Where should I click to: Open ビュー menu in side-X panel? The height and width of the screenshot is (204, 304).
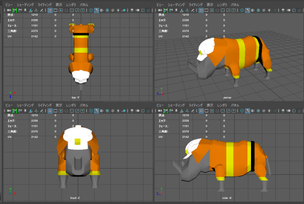tap(160, 105)
